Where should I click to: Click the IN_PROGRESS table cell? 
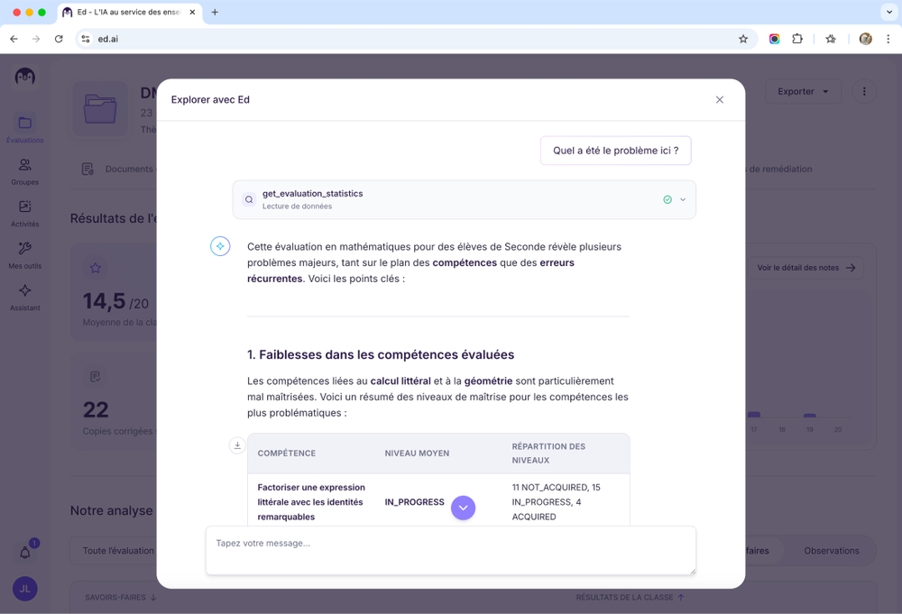[x=414, y=502]
